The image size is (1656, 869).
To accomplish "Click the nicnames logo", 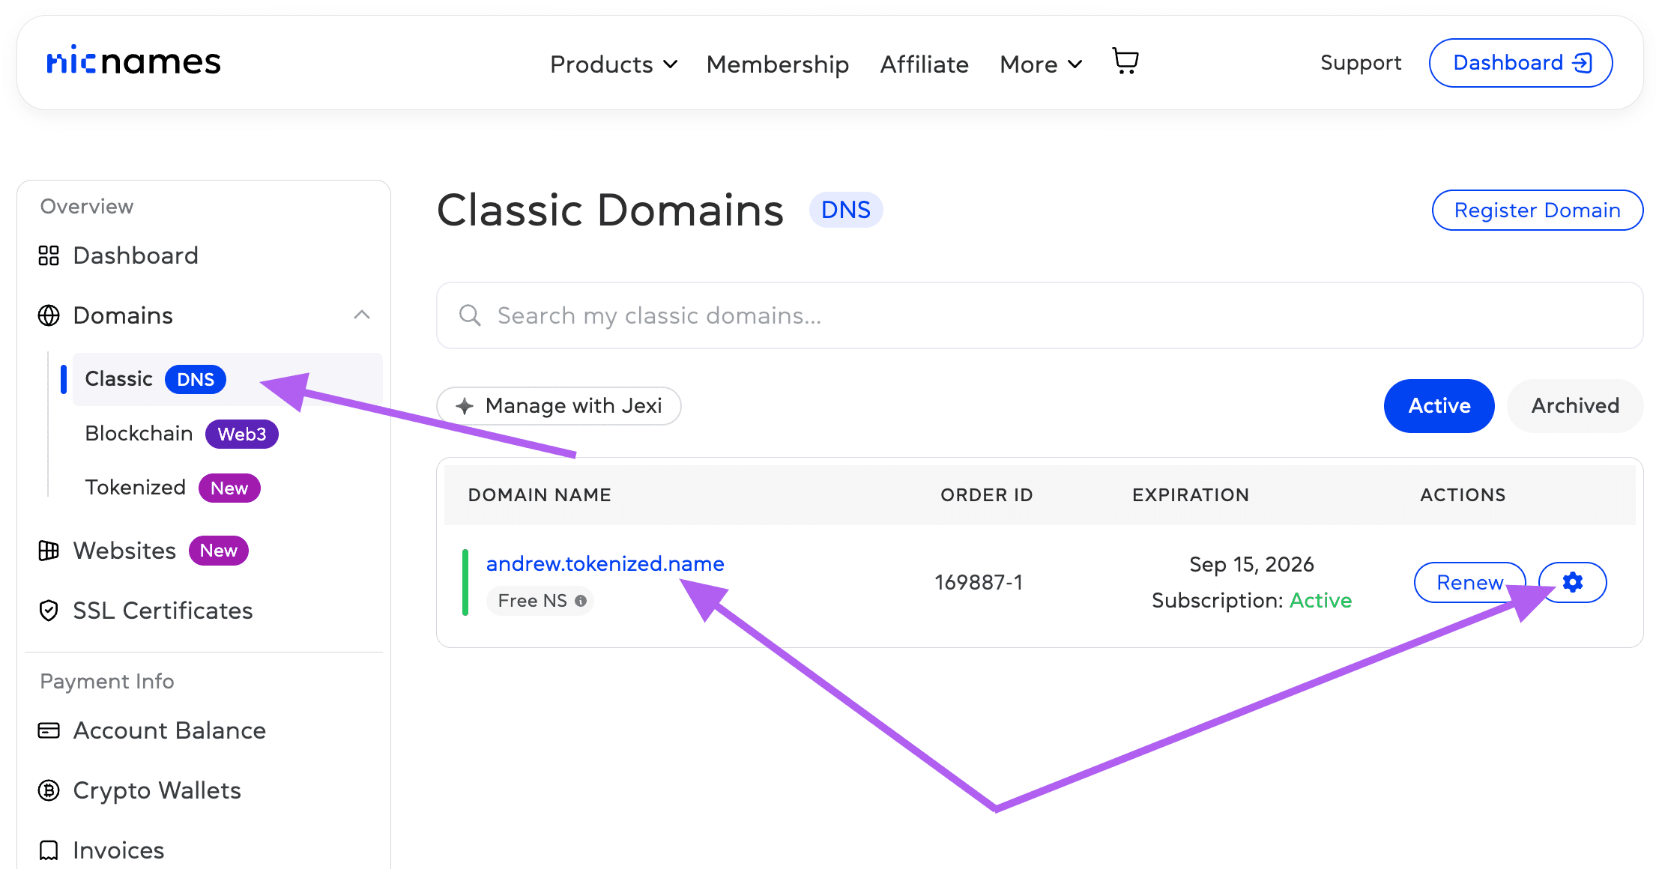I will pyautogui.click(x=133, y=61).
